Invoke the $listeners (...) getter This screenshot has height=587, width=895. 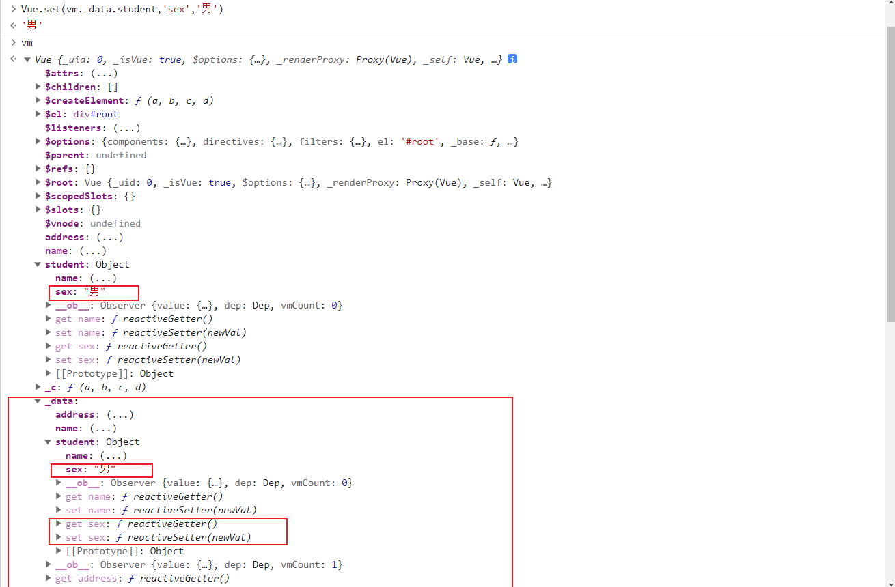126,128
